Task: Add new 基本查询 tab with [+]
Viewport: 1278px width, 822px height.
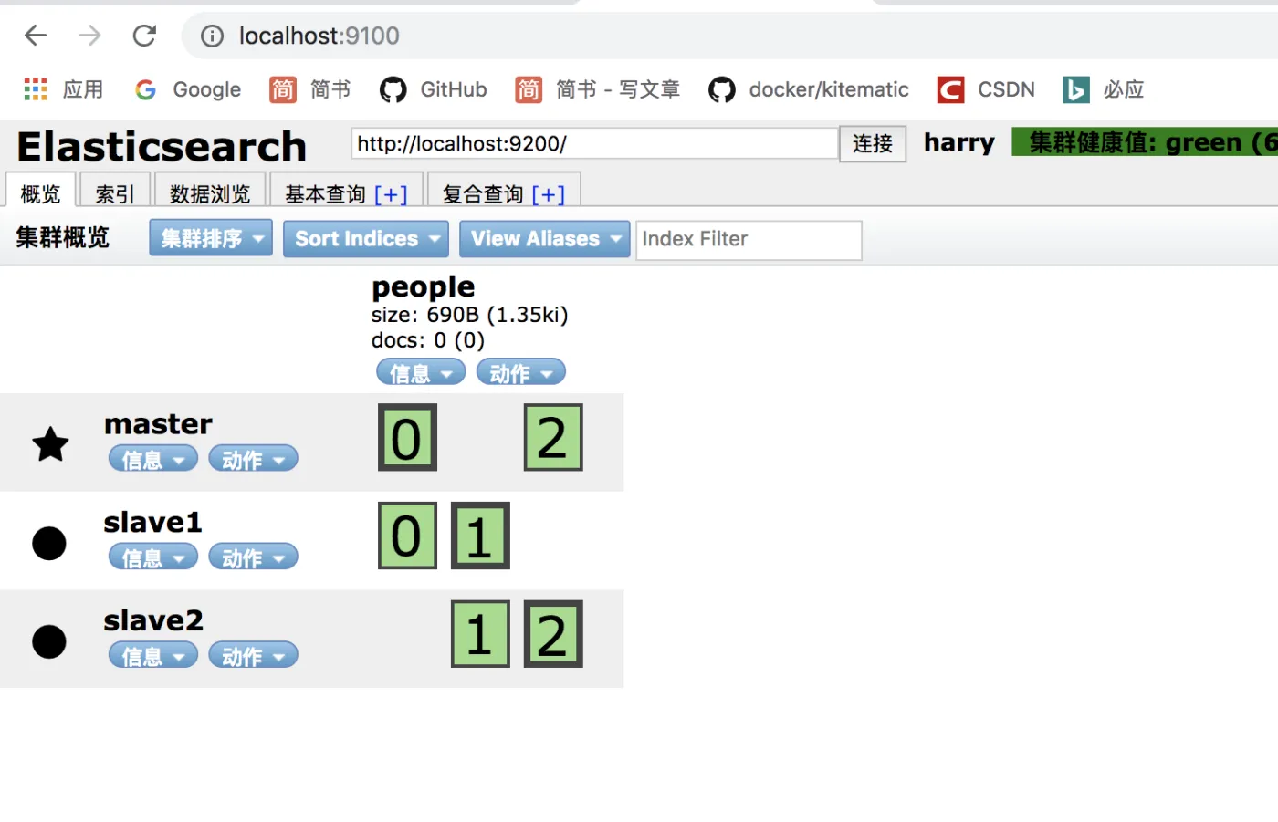Action: click(392, 193)
